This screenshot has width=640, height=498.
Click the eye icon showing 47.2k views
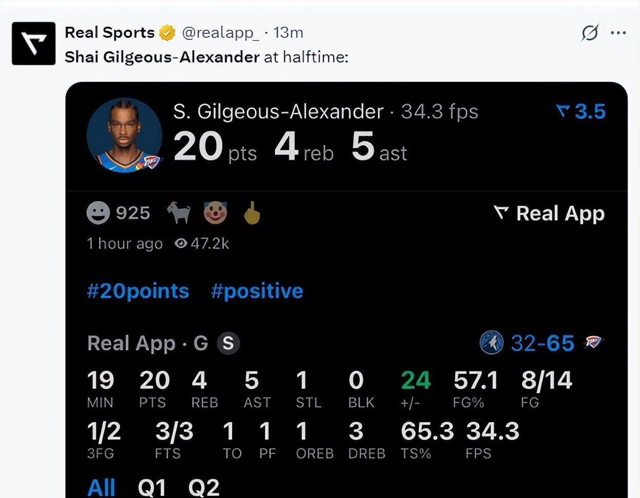181,243
